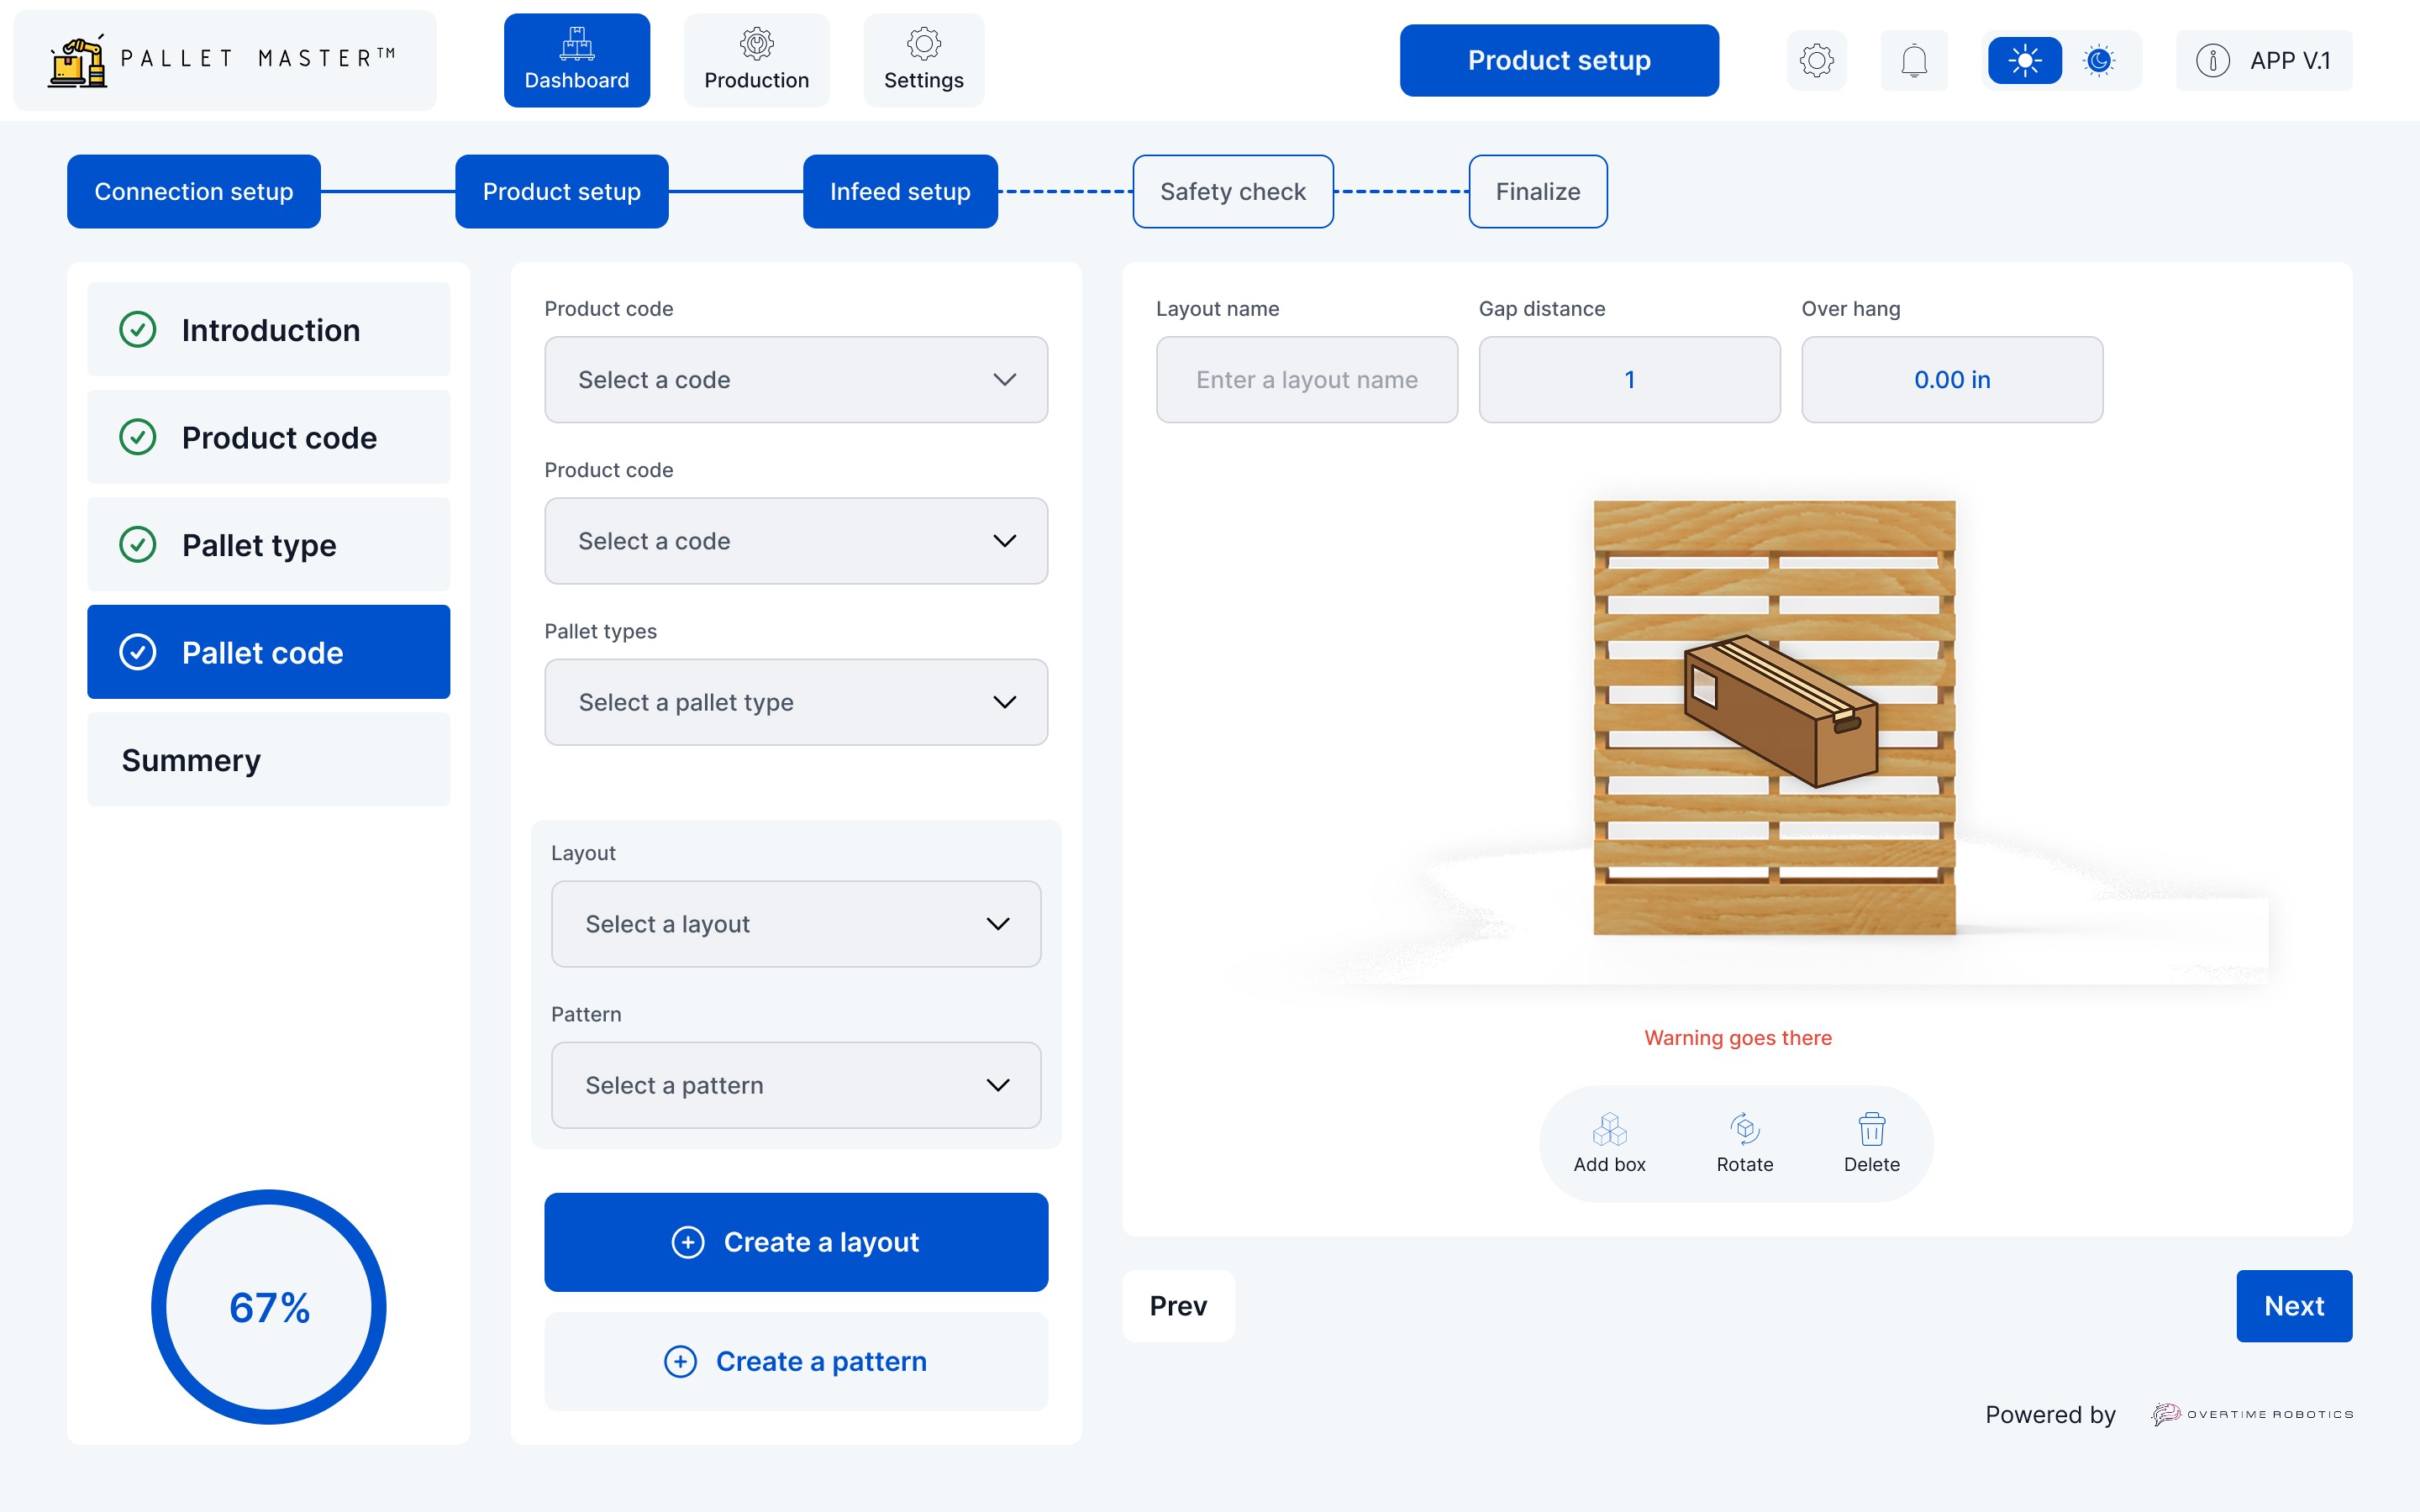Click the Delete trash icon
This screenshot has height=1512, width=2420.
pos(1871,1130)
